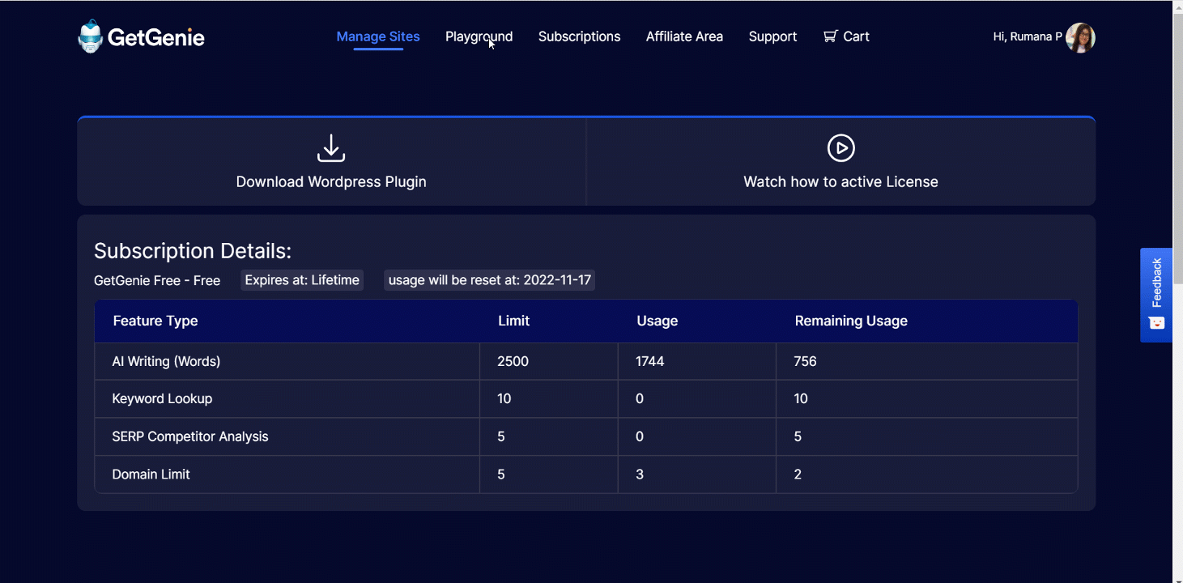The width and height of the screenshot is (1183, 583).
Task: Click the shopping cart icon
Action: coord(830,36)
